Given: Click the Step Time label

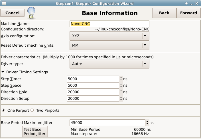Looking at the screenshot, I should (11, 79).
